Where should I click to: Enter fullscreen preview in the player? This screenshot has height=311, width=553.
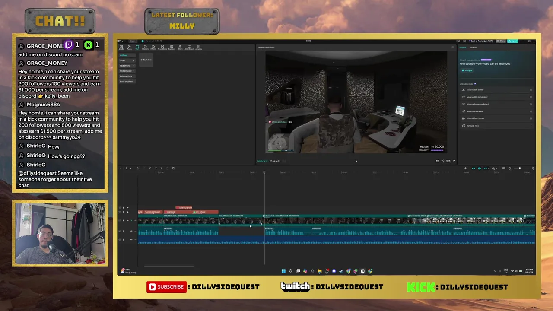click(x=454, y=161)
